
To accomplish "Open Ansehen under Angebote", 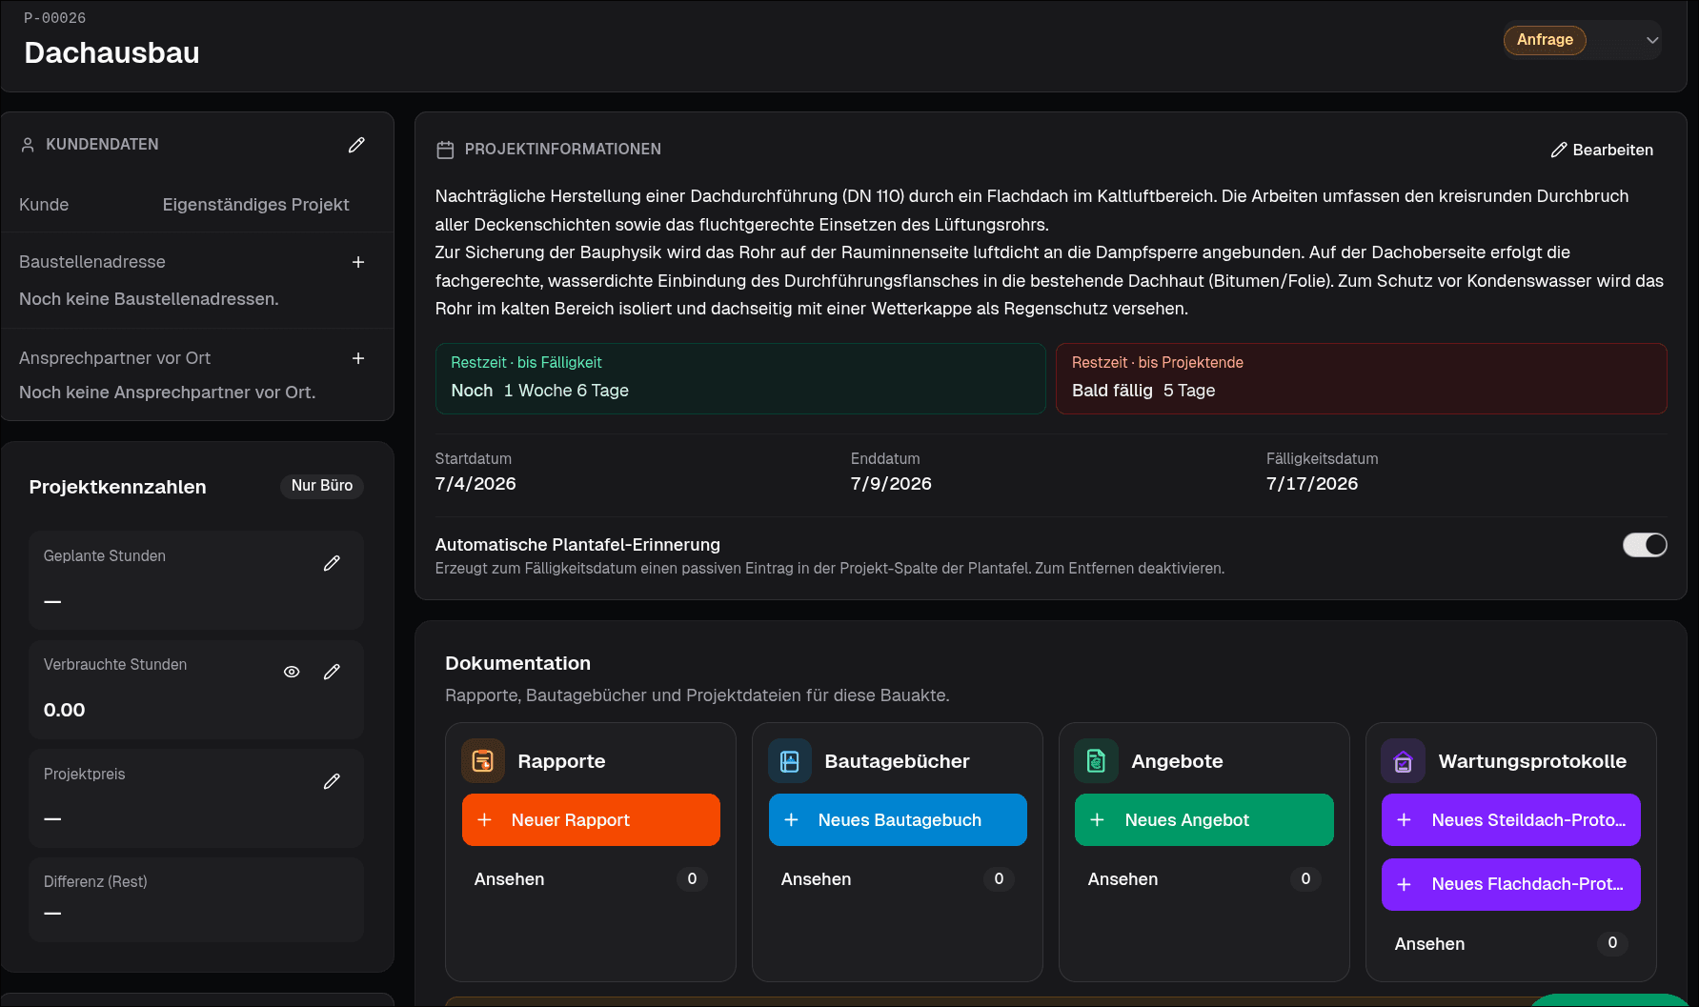I will pyautogui.click(x=1204, y=879).
